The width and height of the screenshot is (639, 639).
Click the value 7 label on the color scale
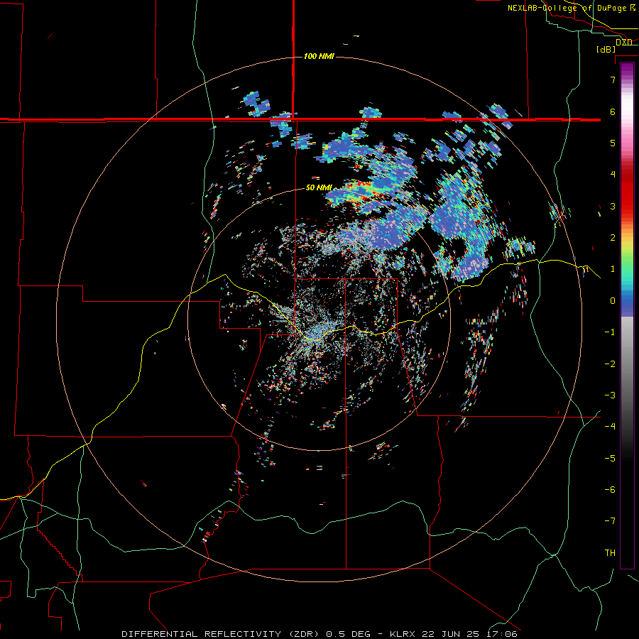pos(613,80)
